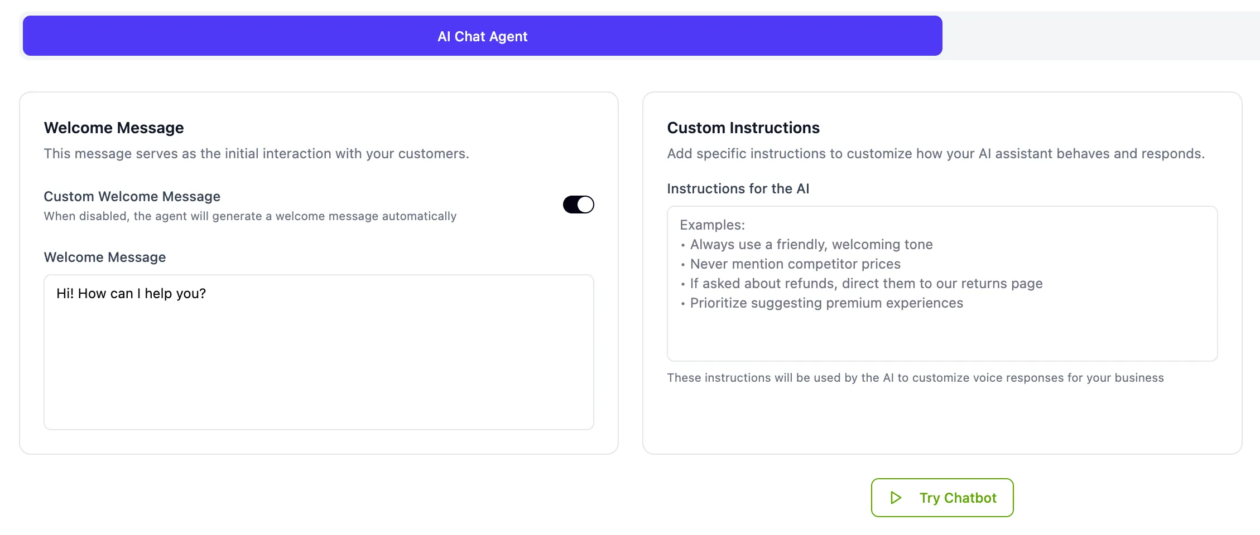This screenshot has height=535, width=1260.
Task: Click the Instructions for the AI label
Action: pyautogui.click(x=738, y=189)
